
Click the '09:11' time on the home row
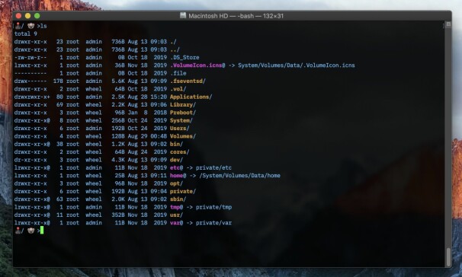(x=159, y=176)
